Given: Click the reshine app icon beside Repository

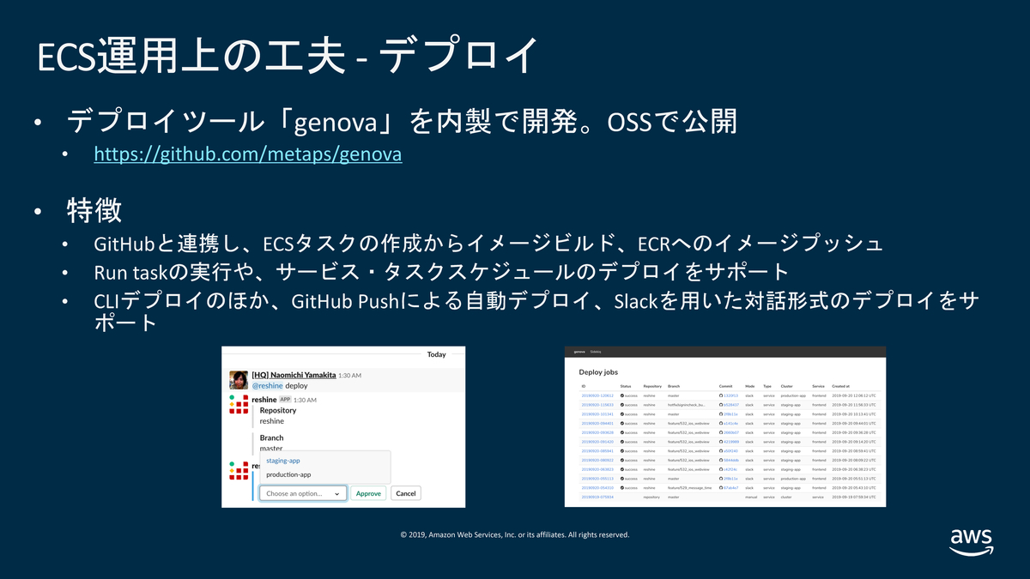Looking at the screenshot, I should coord(239,404).
